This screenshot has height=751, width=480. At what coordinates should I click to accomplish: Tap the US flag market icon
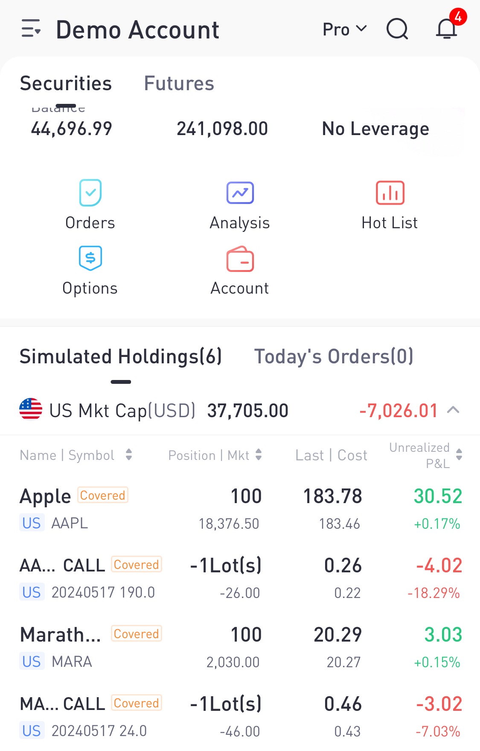click(x=31, y=409)
